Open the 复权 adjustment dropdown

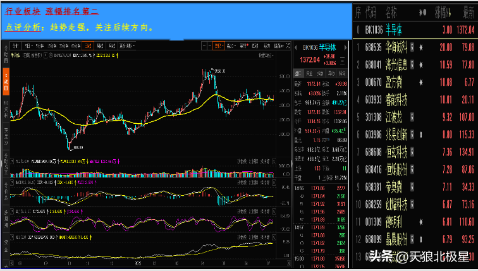(x=219, y=46)
